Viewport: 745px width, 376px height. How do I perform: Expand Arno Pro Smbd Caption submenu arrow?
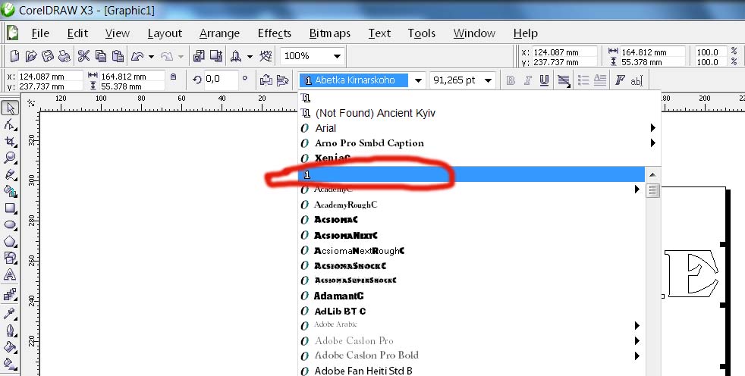(x=653, y=143)
